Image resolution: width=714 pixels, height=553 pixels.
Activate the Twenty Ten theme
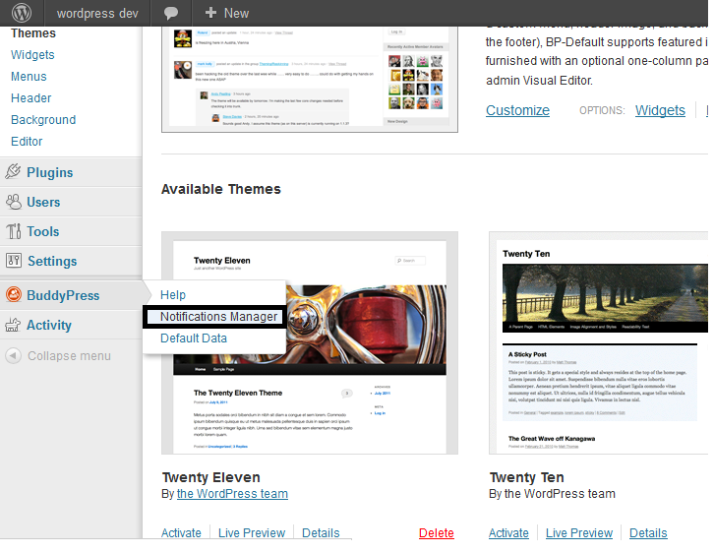coord(508,533)
